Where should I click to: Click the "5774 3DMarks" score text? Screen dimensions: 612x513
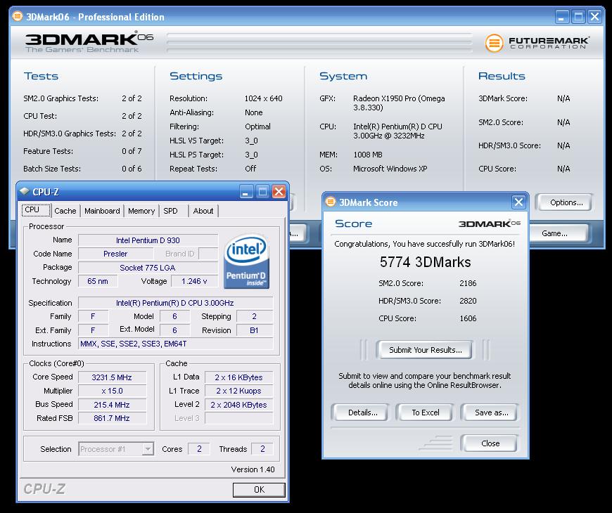point(426,262)
